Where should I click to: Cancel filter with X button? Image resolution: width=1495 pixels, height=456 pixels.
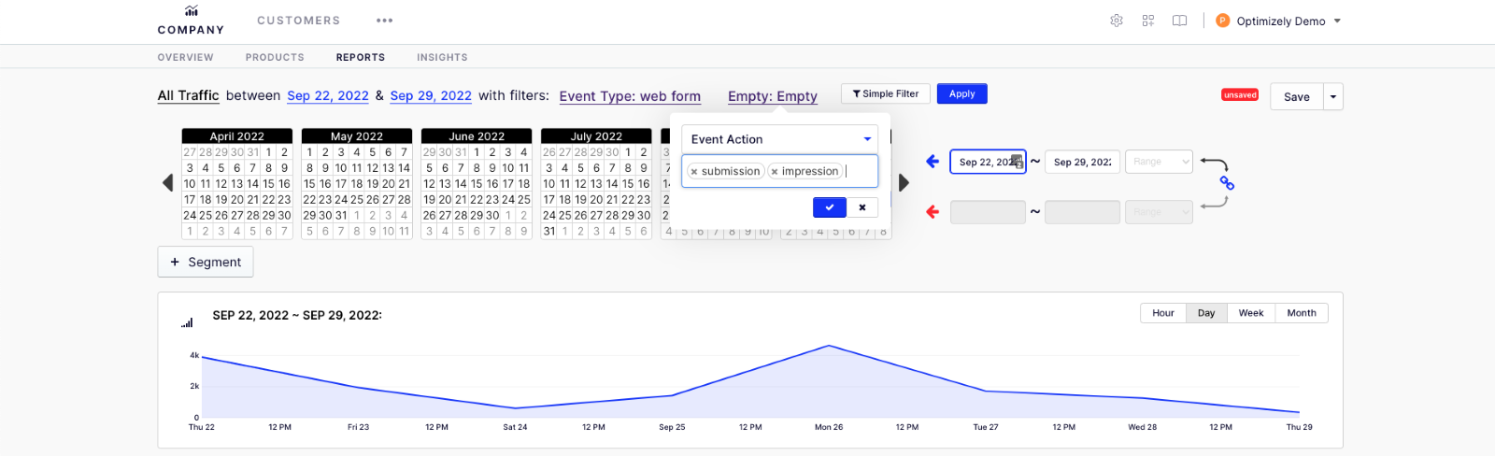click(x=862, y=207)
